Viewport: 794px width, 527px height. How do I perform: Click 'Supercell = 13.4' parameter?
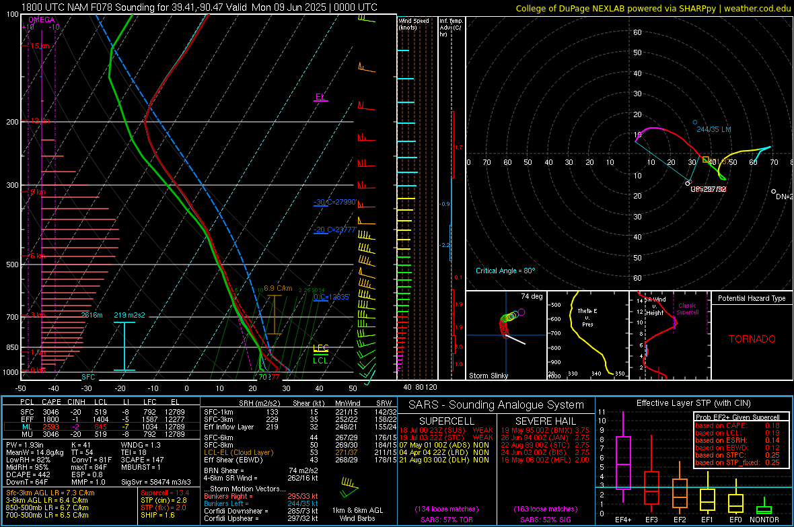(x=165, y=493)
